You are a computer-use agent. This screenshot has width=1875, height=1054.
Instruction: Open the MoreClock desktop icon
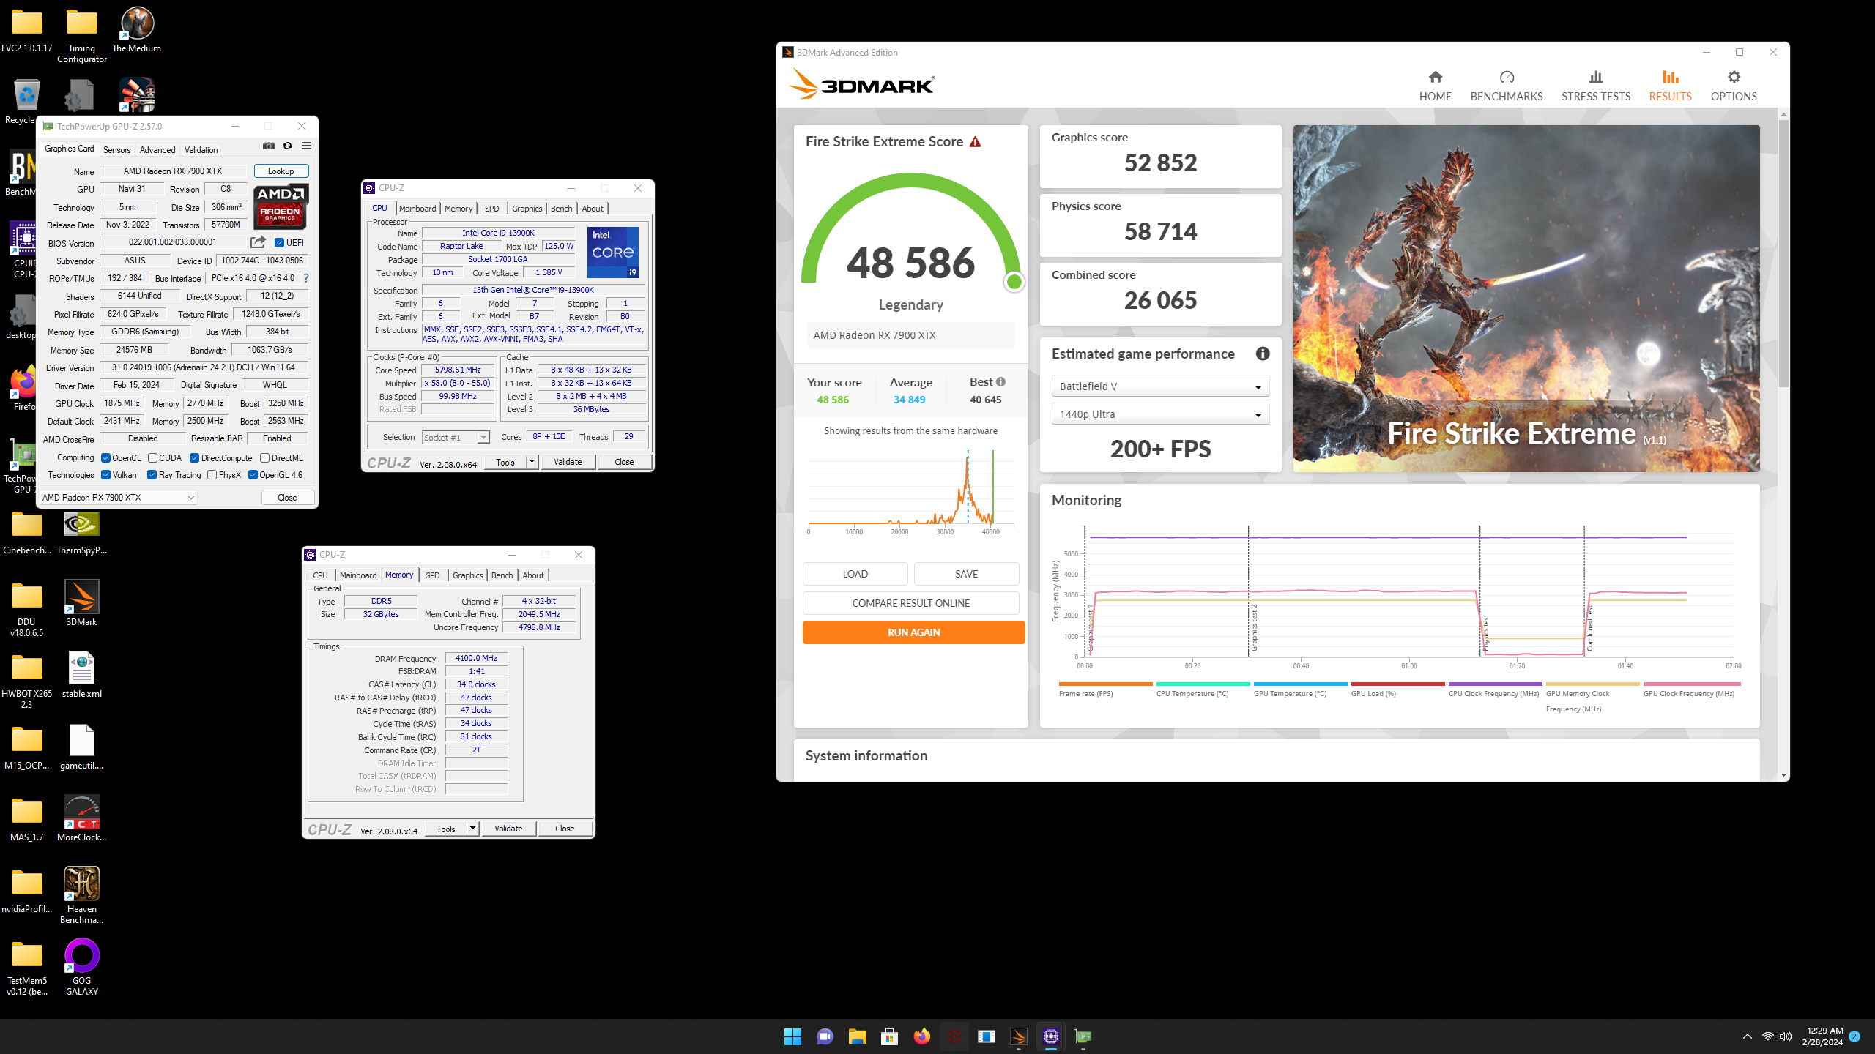tap(82, 818)
